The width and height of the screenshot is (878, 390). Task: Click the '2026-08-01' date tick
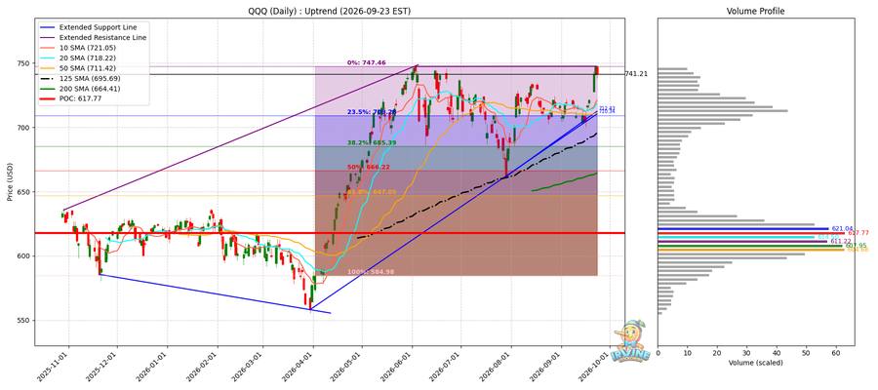(495, 365)
